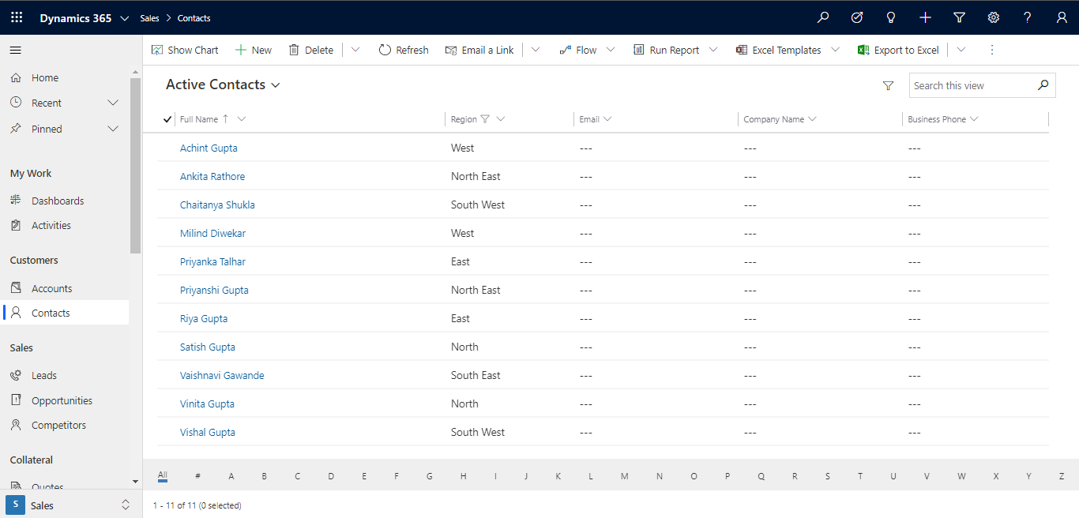The width and height of the screenshot is (1079, 518).
Task: Filter contacts by letter V in alphabet bar
Action: (x=927, y=476)
